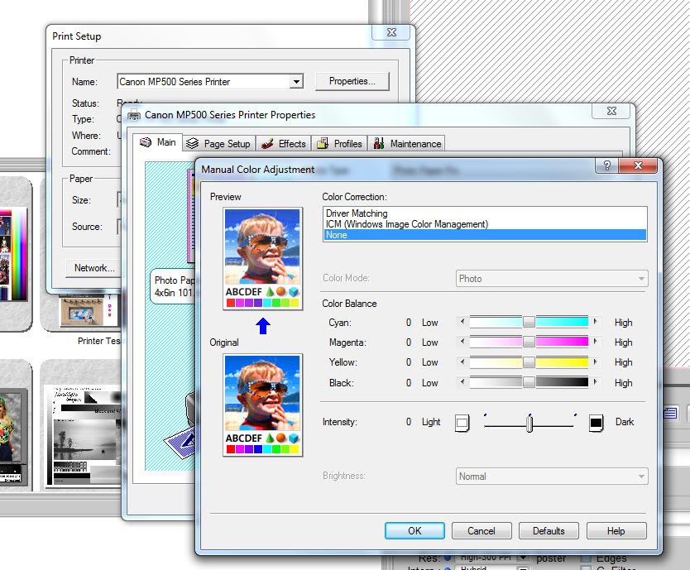This screenshot has width=690, height=570.
Task: Switch to the Page Setup tab
Action: click(218, 143)
